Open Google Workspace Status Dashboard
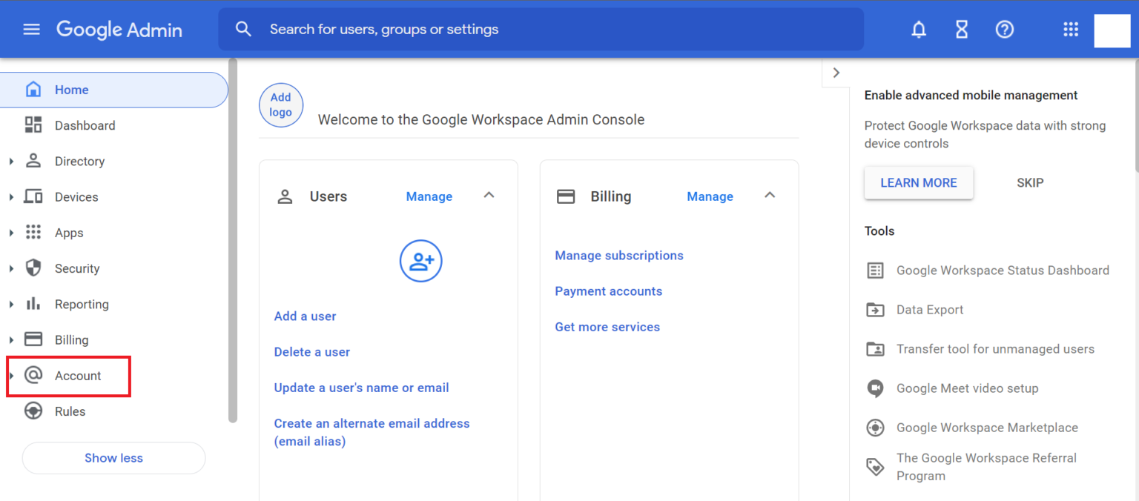Image resolution: width=1139 pixels, height=501 pixels. pyautogui.click(x=1003, y=271)
